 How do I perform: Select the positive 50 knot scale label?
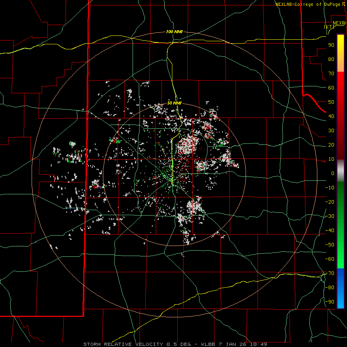(x=331, y=102)
